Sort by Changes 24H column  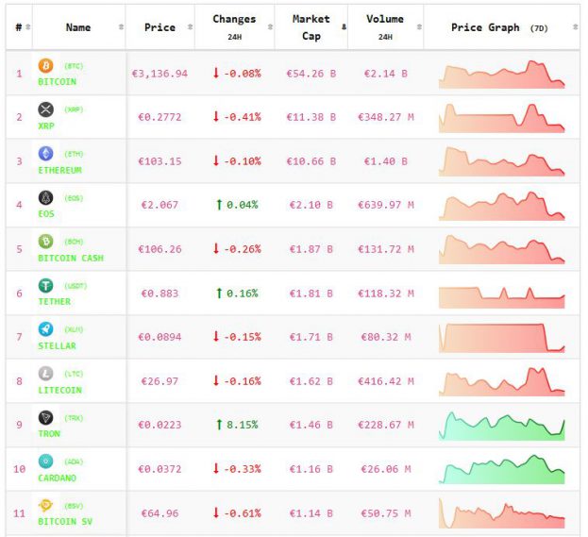coord(234,26)
